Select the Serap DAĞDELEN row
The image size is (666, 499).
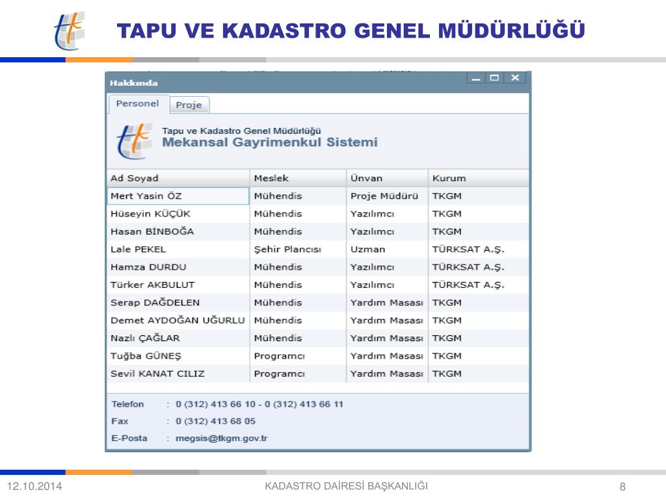coord(317,303)
